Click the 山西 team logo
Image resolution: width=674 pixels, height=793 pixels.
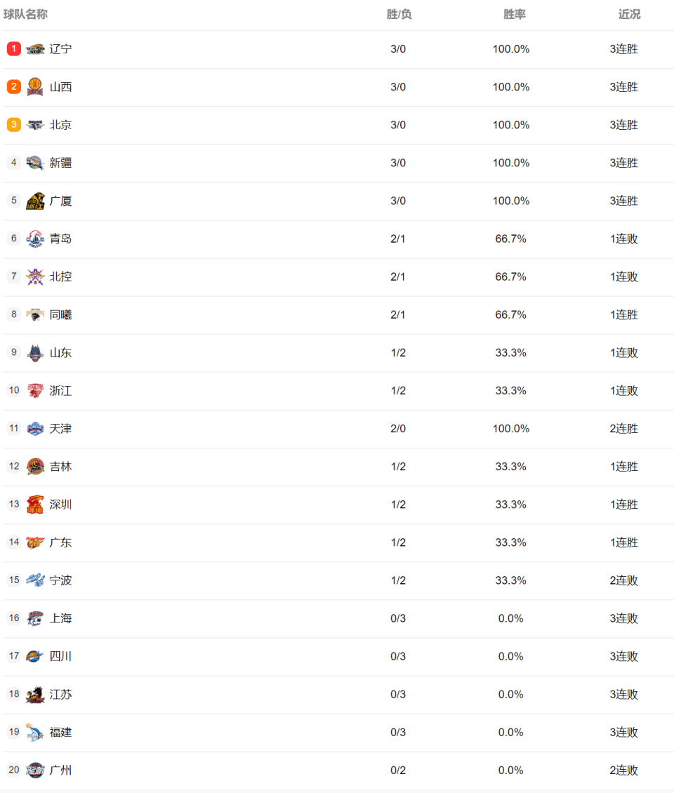pos(35,87)
